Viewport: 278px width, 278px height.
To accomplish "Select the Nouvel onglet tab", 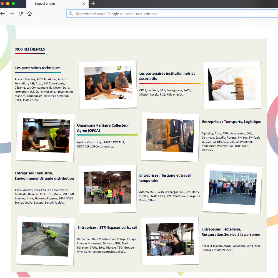I will pos(57,4).
